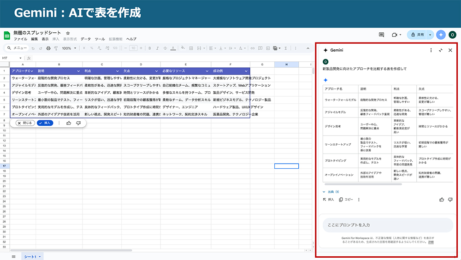Open the cell borders tool
This screenshot has width=461, height=260.
pos(191,48)
